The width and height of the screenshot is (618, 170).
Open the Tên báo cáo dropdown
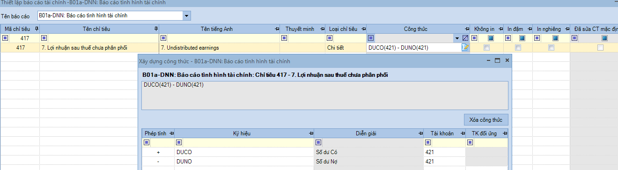187,16
